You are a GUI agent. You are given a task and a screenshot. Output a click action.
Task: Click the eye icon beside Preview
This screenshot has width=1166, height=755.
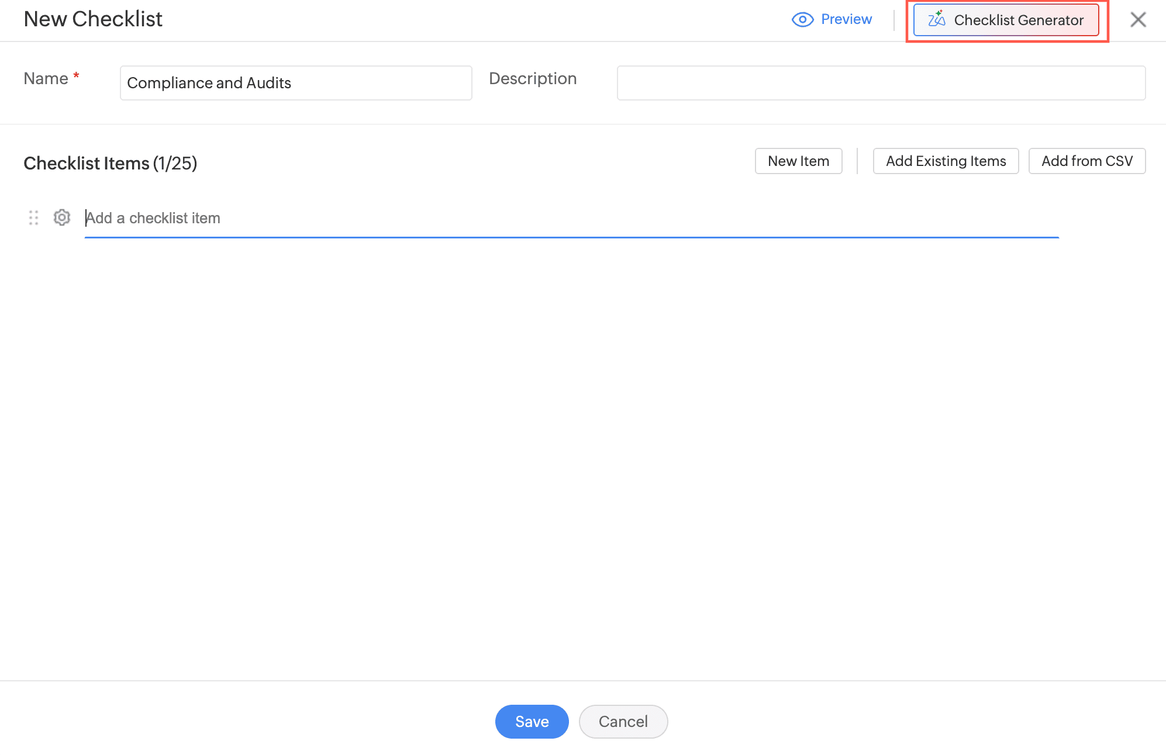802,20
